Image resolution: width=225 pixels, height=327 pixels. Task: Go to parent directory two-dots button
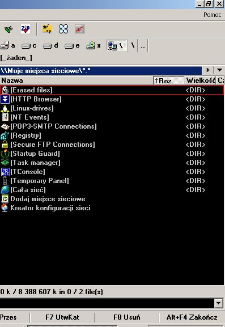[143, 45]
